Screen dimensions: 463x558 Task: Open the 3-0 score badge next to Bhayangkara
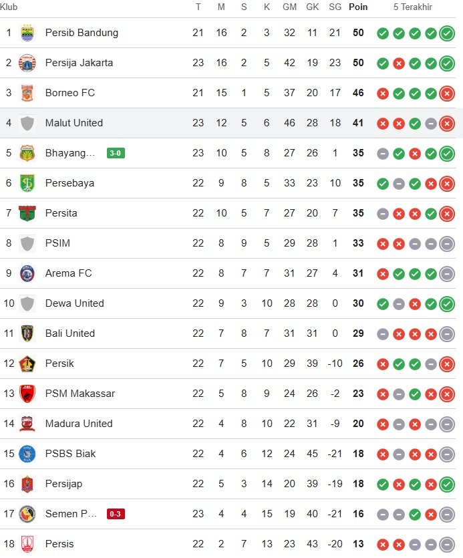pos(116,153)
